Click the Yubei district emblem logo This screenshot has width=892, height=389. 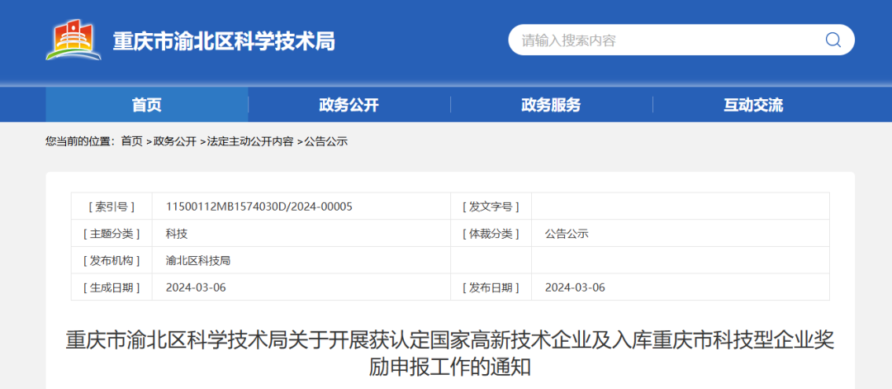click(74, 40)
